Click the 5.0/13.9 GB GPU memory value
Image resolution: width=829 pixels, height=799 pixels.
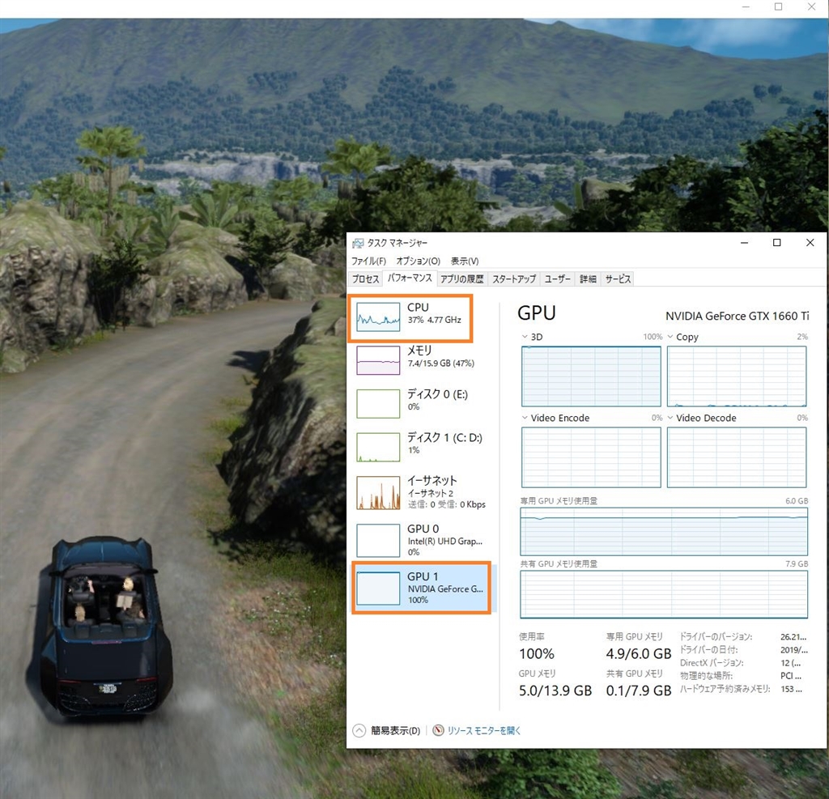555,691
